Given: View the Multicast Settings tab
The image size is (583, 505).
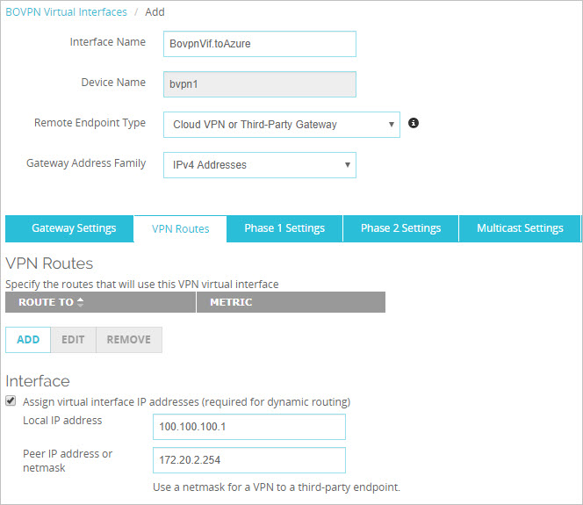Looking at the screenshot, I should click(520, 228).
